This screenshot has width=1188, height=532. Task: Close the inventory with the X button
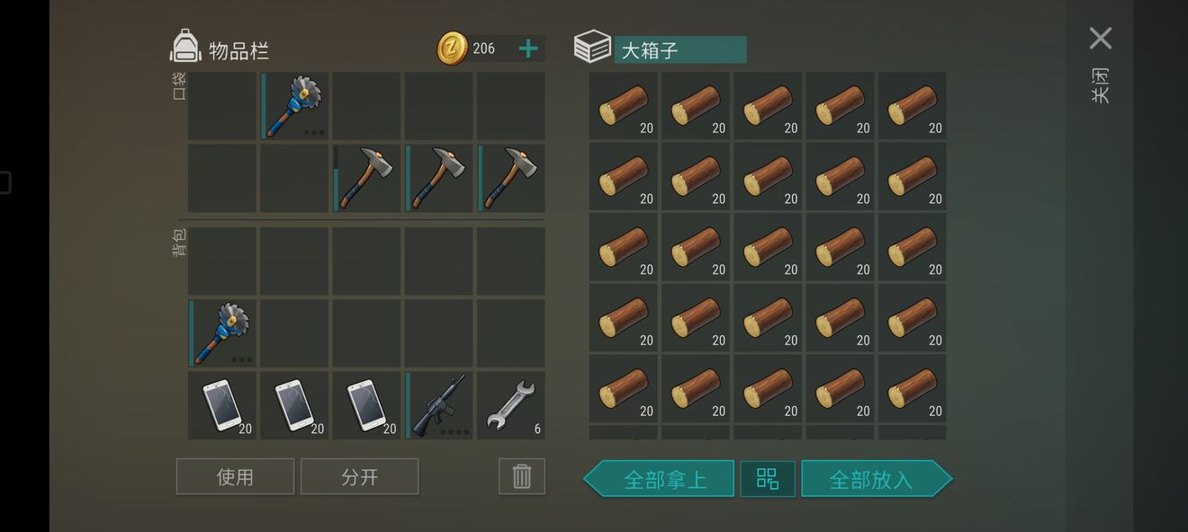point(1100,38)
